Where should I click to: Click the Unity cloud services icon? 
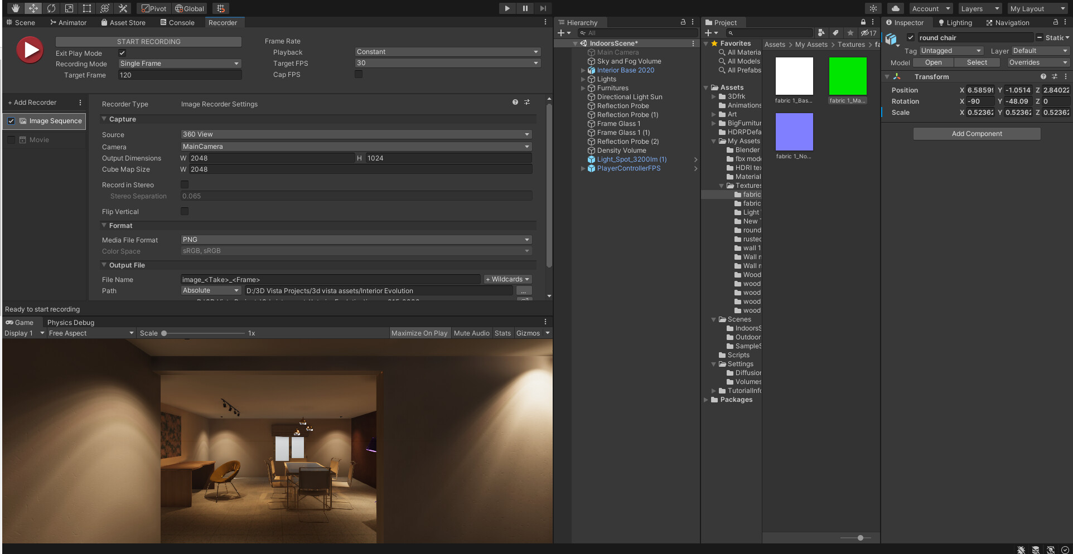tap(895, 8)
